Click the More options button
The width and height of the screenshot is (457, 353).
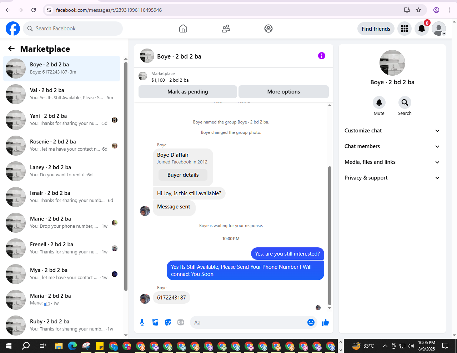284,92
